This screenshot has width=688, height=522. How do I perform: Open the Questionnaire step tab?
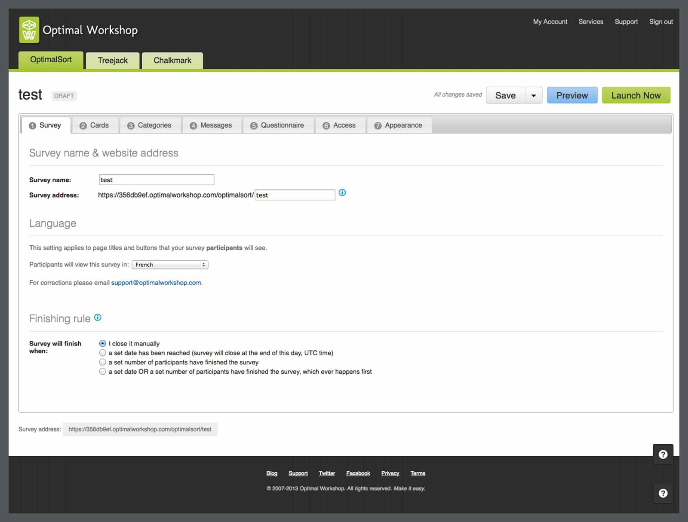pyautogui.click(x=278, y=125)
